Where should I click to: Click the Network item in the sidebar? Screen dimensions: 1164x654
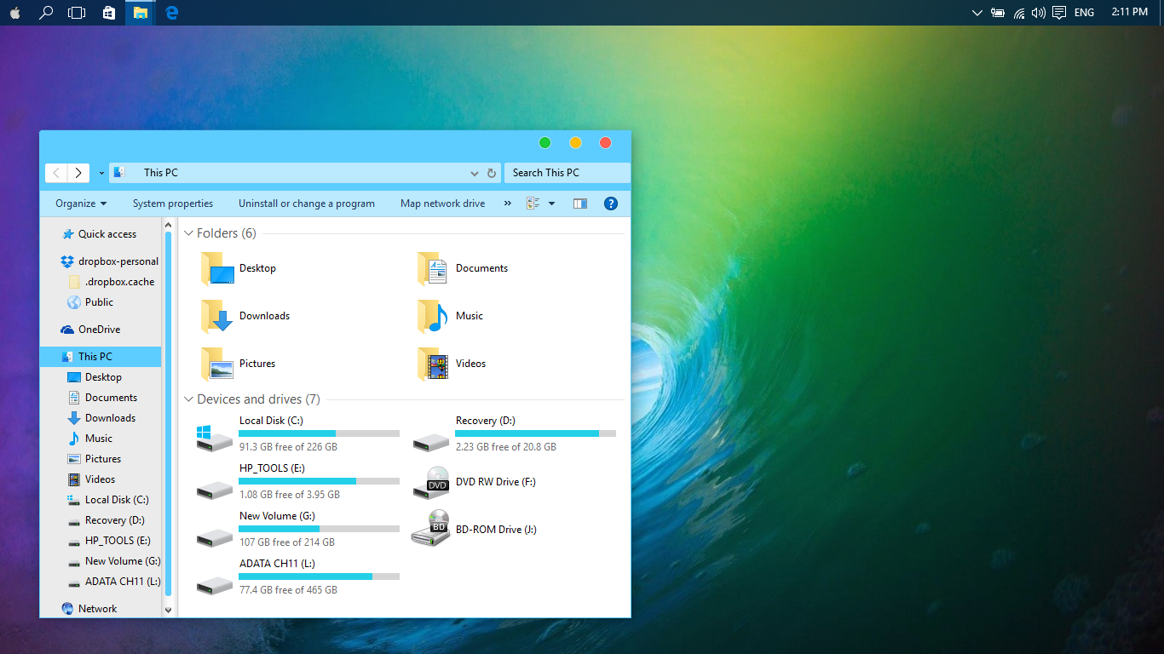click(x=96, y=608)
